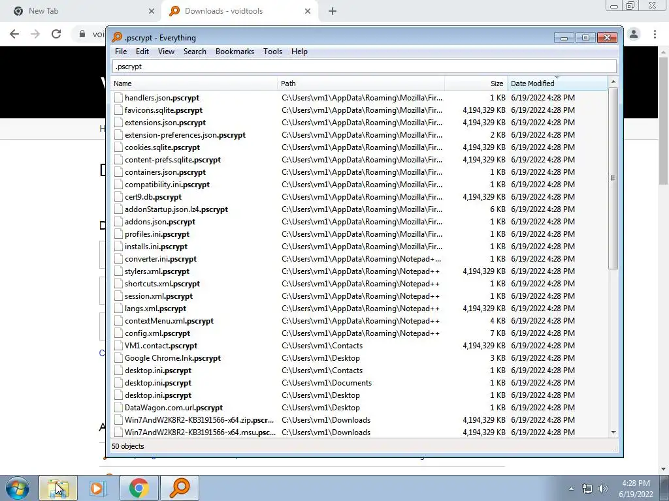669x501 pixels.
Task: Open the Help menu in Everything
Action: point(299,52)
